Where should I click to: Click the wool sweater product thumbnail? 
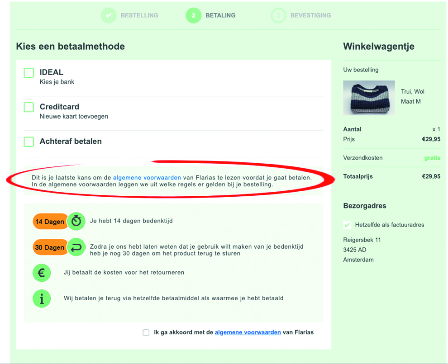(369, 98)
